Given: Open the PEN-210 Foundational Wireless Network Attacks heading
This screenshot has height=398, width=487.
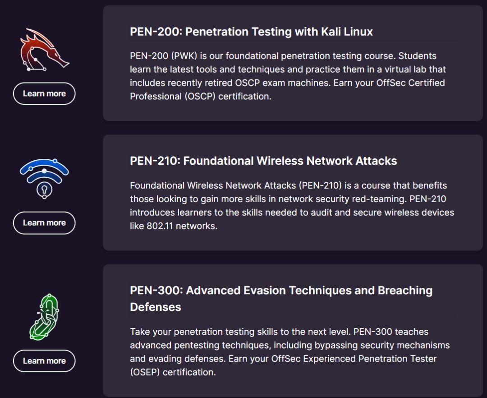Looking at the screenshot, I should pyautogui.click(x=263, y=161).
